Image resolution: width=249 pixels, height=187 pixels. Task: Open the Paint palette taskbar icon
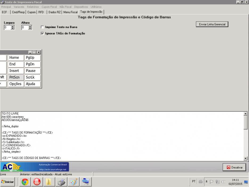click(73, 182)
